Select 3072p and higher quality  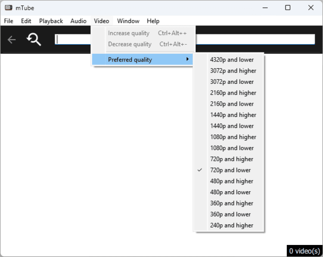point(229,71)
